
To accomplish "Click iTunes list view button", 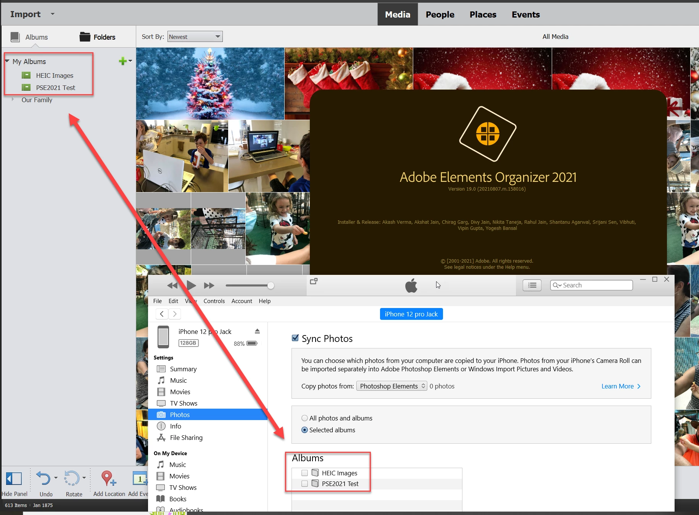I will point(532,285).
